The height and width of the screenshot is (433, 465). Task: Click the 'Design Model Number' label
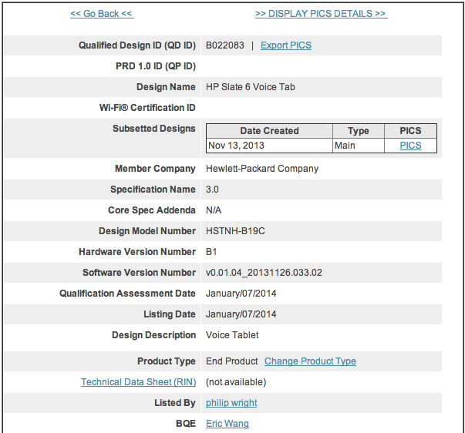(147, 231)
